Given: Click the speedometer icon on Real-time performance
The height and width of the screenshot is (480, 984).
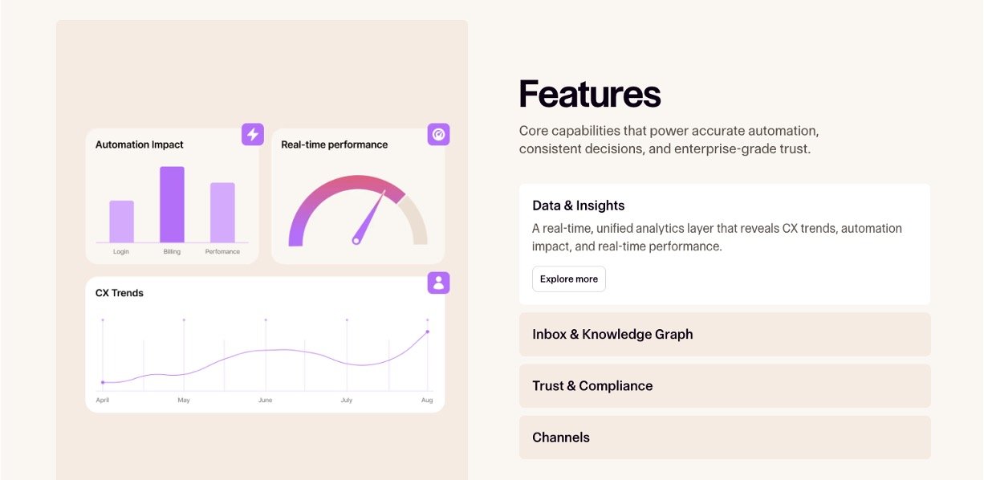Looking at the screenshot, I should (x=438, y=134).
